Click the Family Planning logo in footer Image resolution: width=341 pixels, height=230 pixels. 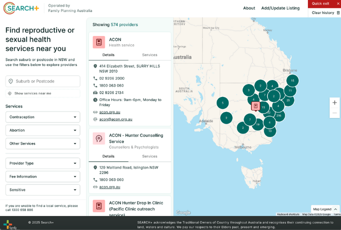(x=10, y=225)
